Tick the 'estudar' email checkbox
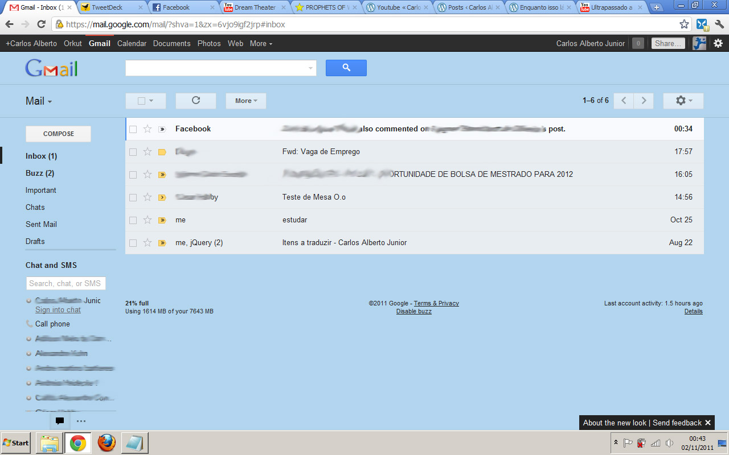Image resolution: width=729 pixels, height=455 pixels. pyautogui.click(x=133, y=220)
